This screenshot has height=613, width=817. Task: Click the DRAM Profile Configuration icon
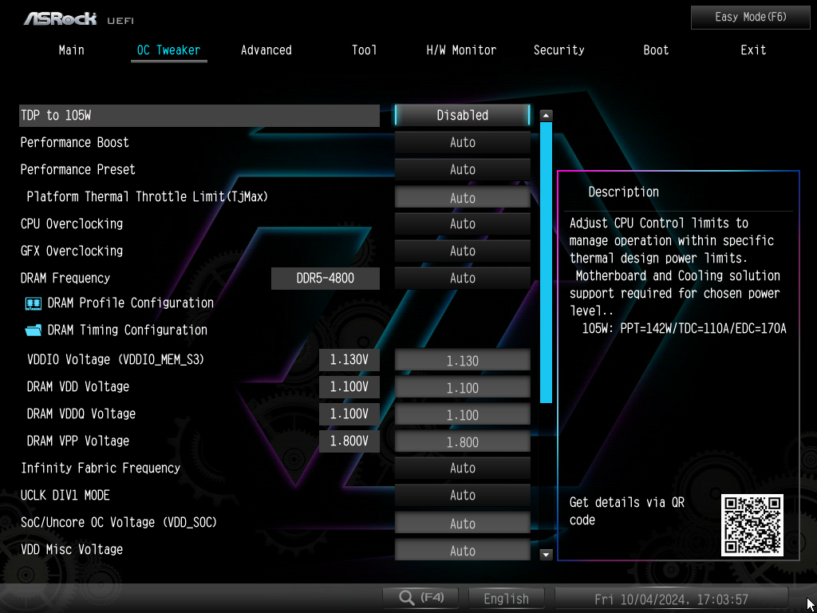click(33, 303)
